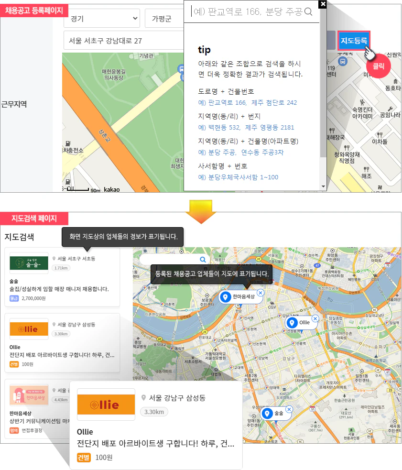Open the 경기 province dropdown
This screenshot has height=470, width=402.
[x=102, y=18]
